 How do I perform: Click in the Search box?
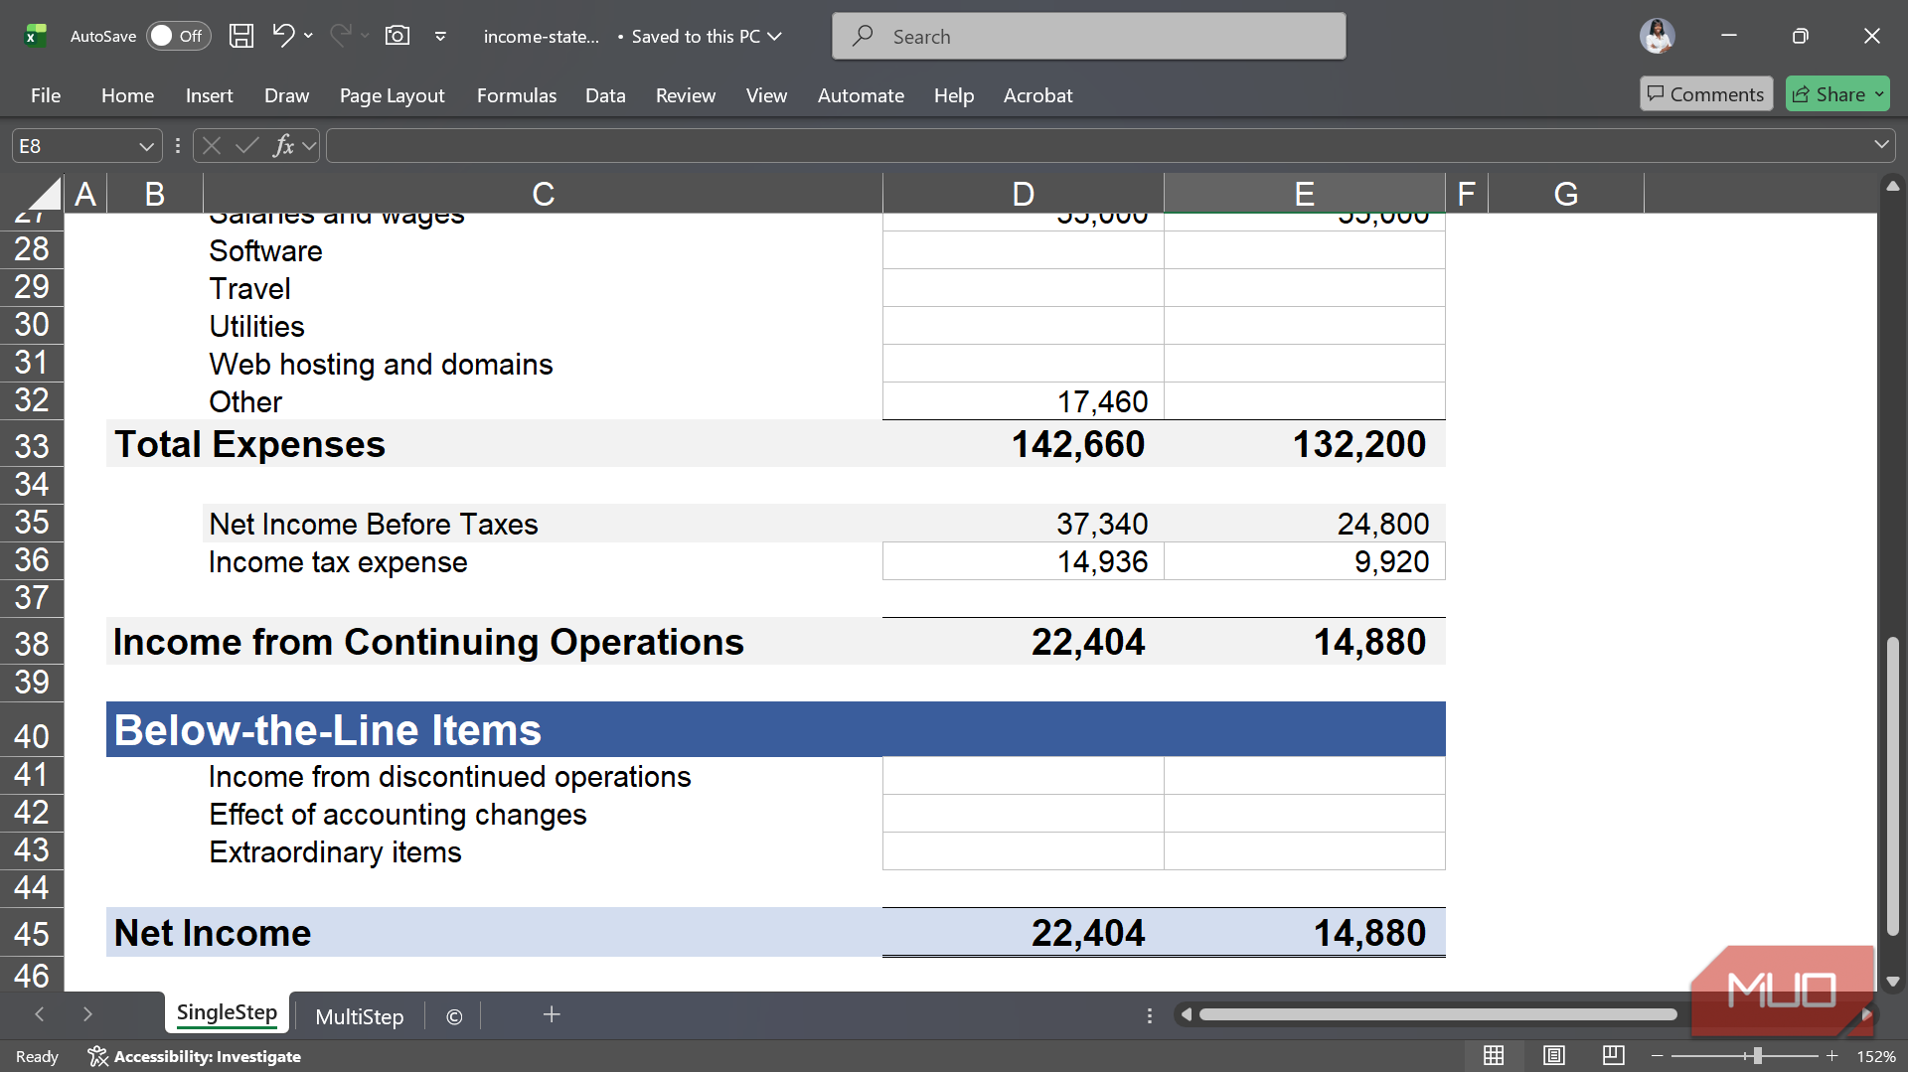(x=1089, y=37)
